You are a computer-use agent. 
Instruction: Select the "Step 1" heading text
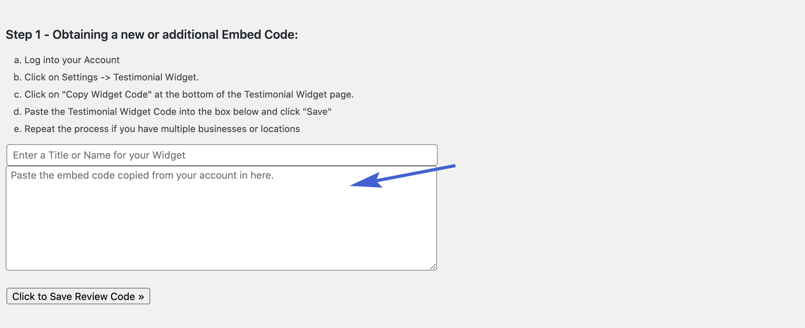coord(23,34)
